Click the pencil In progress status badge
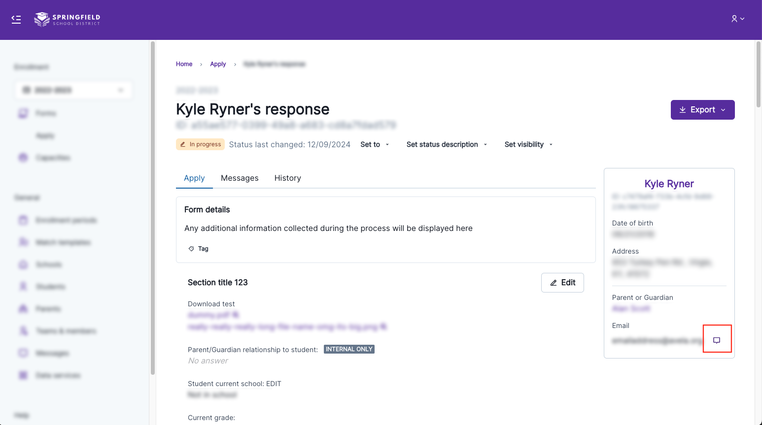 click(x=200, y=144)
